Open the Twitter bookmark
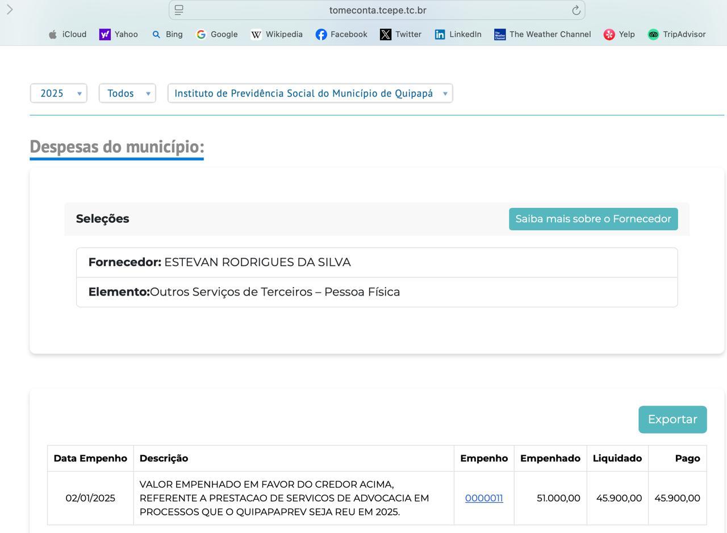This screenshot has width=727, height=533. [x=401, y=35]
